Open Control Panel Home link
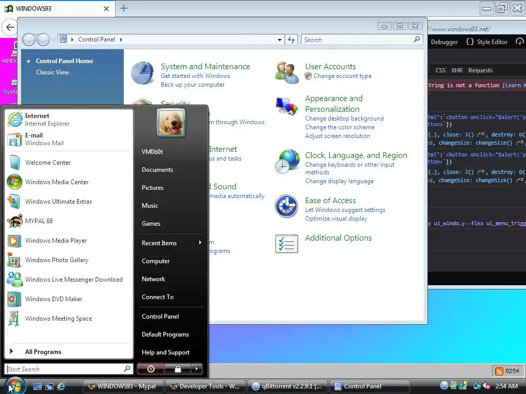 [64, 61]
